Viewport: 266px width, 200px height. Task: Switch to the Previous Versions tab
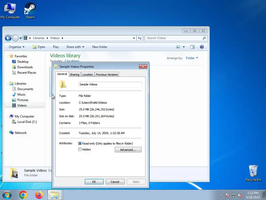[107, 74]
